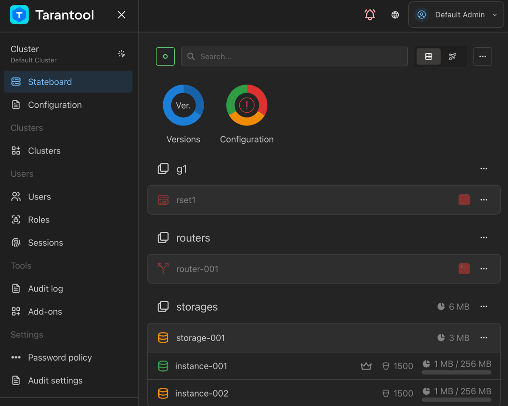Open the Stateboard menu item
Image resolution: width=508 pixels, height=406 pixels.
pyautogui.click(x=68, y=81)
